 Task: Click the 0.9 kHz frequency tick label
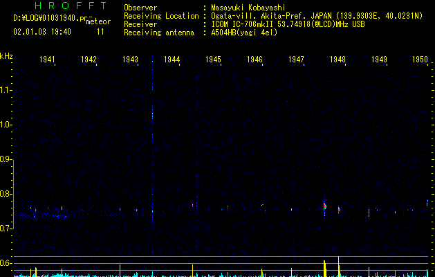6,159
